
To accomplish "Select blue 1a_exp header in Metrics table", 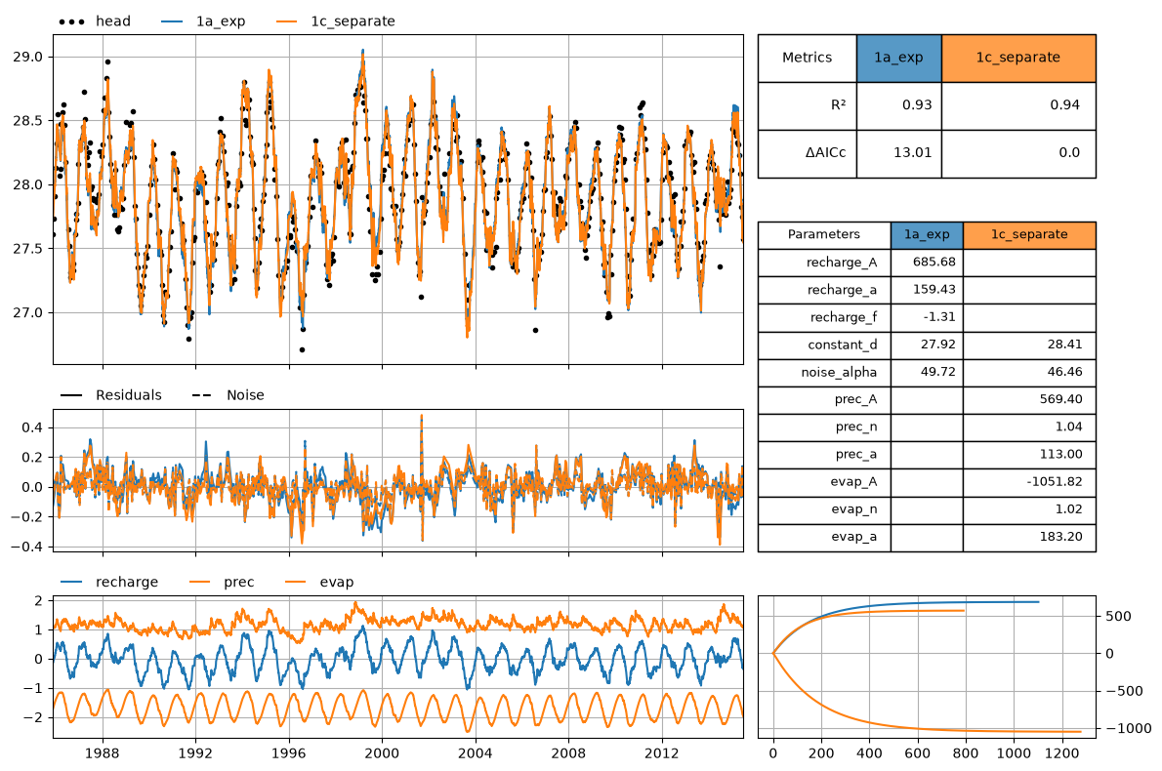I will pos(899,58).
